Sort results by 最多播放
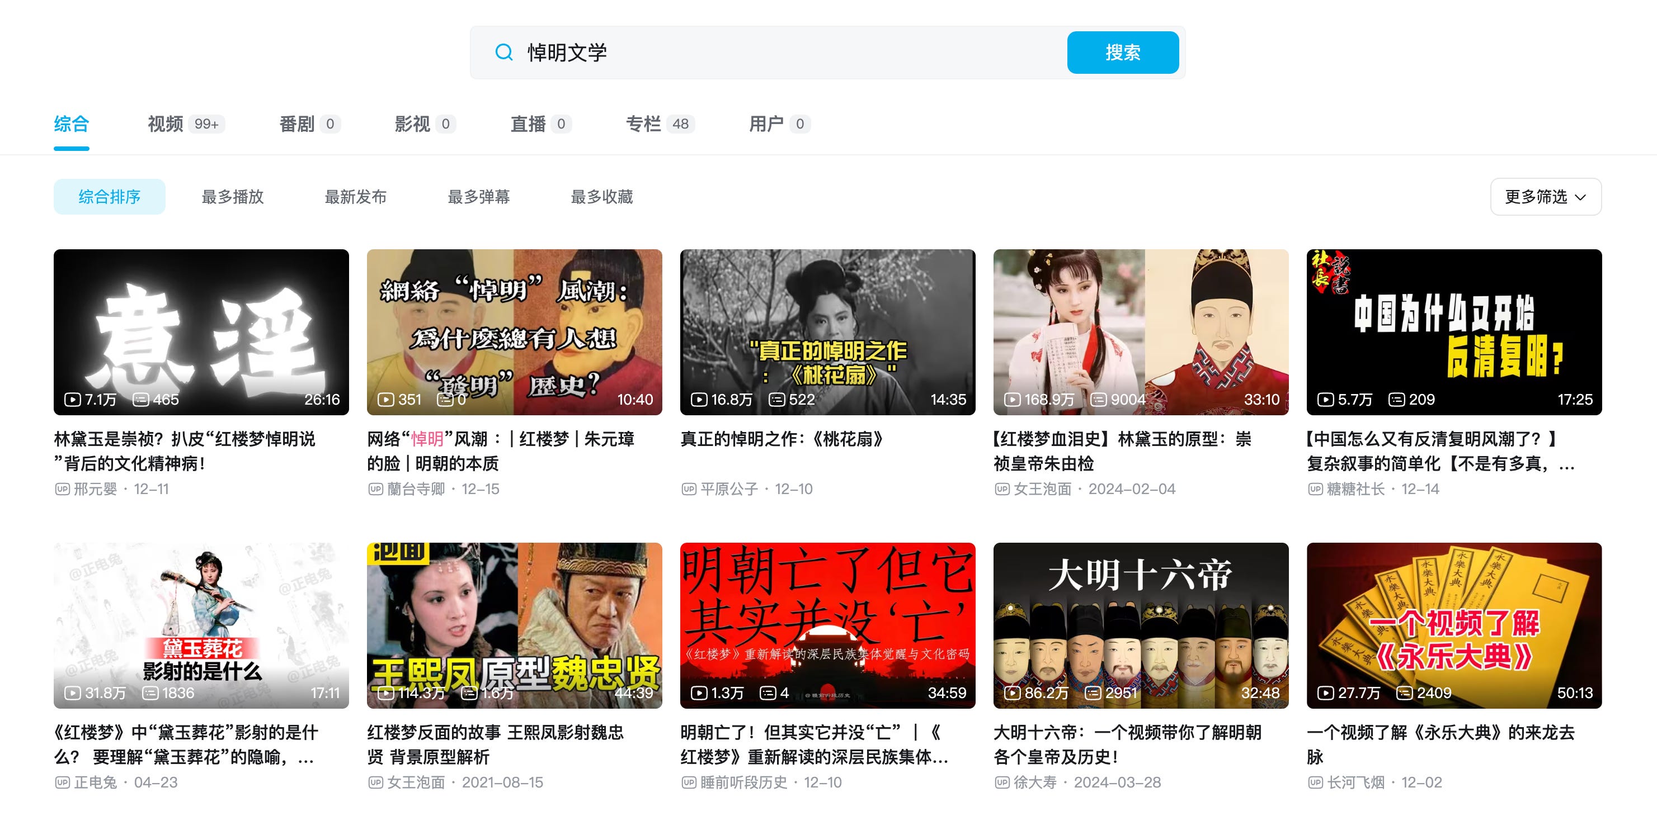 coord(232,197)
